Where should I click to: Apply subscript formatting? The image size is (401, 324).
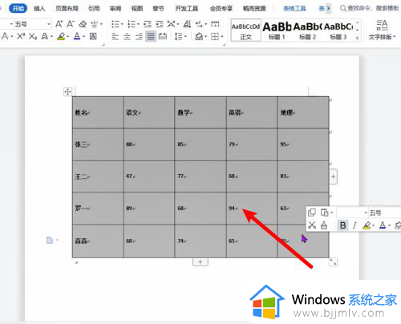point(33,36)
